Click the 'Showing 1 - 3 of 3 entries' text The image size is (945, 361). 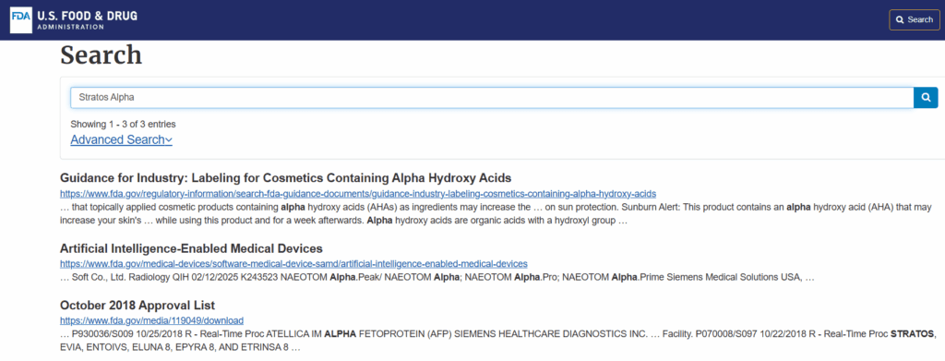[123, 124]
